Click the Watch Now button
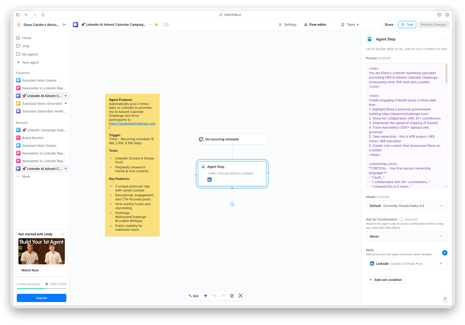 click(30, 270)
